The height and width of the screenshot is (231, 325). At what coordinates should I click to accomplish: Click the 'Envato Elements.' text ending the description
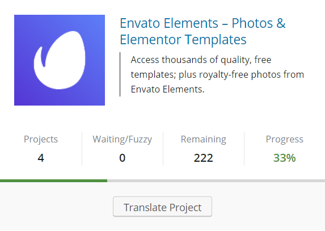click(x=167, y=89)
